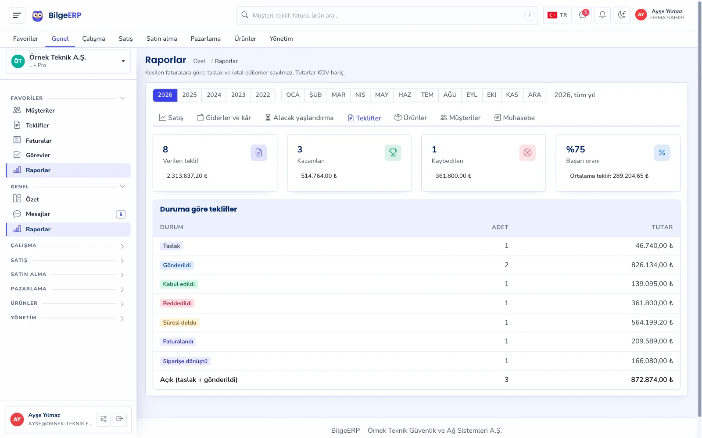The width and height of the screenshot is (702, 438).
Task: Click the Kazanılan trophy icon
Action: click(x=393, y=153)
